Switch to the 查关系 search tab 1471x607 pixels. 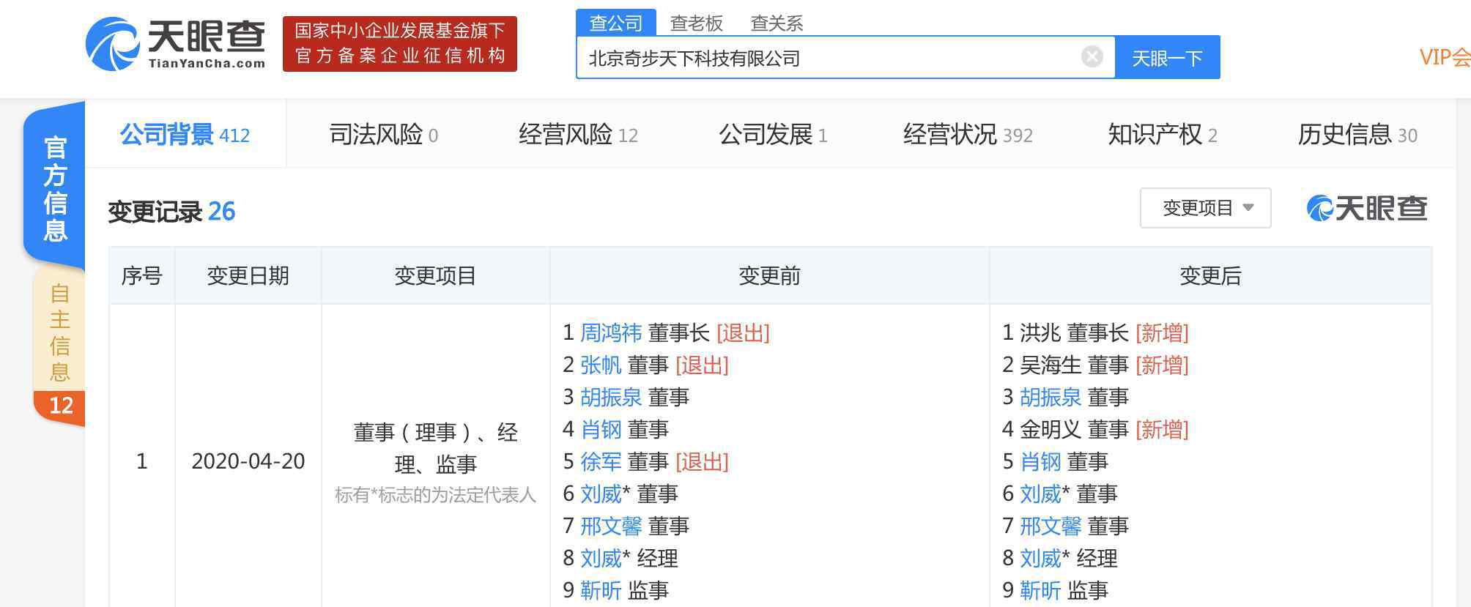(777, 23)
